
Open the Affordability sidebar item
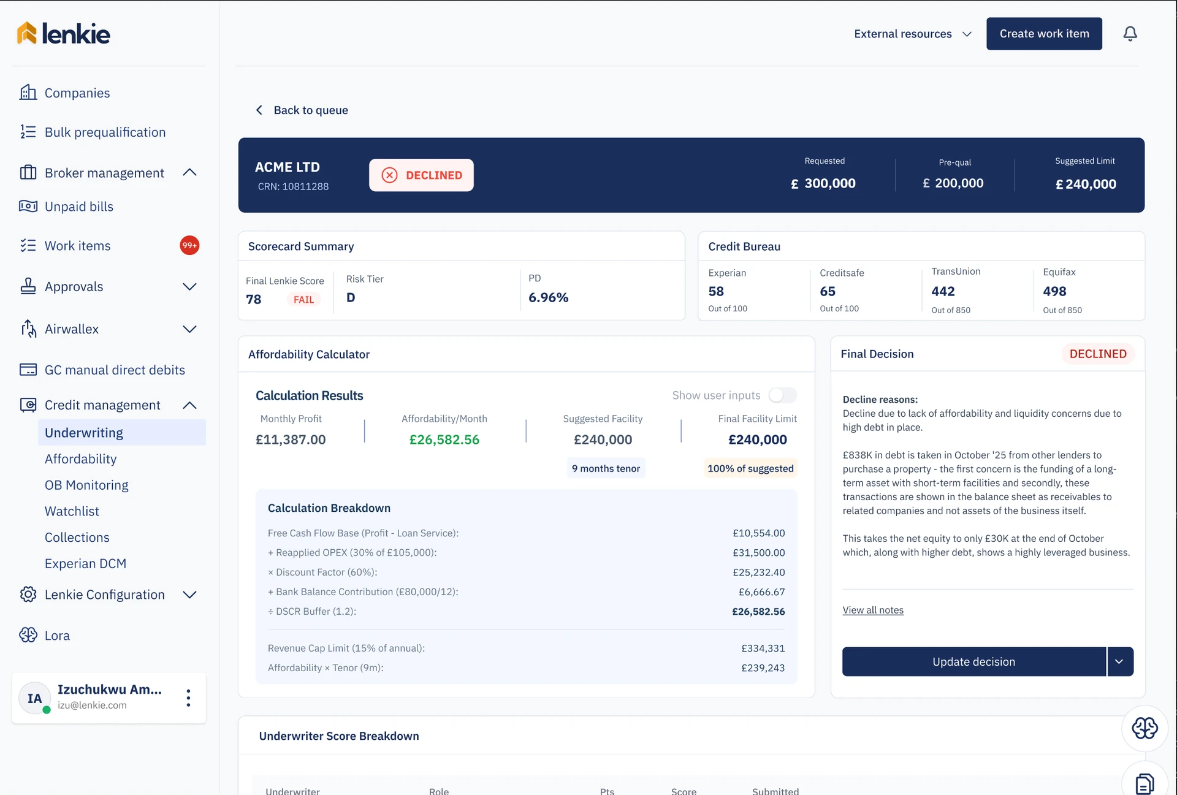coord(80,458)
